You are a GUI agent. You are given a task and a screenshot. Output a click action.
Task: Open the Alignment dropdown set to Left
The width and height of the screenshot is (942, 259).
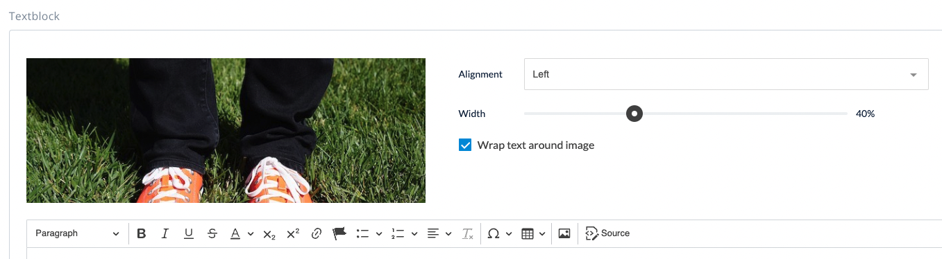pyautogui.click(x=726, y=74)
